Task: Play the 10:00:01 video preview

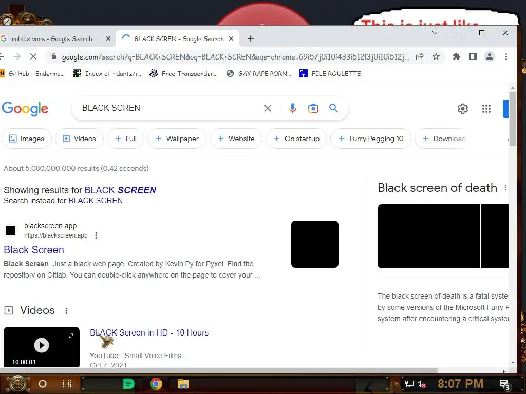Action: point(42,345)
